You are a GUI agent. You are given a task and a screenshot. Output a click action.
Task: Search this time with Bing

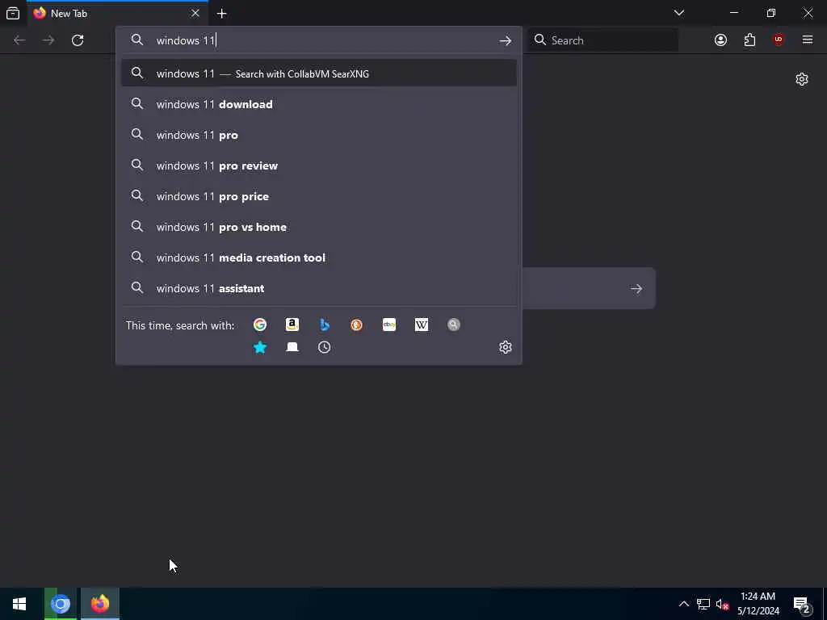tap(325, 325)
